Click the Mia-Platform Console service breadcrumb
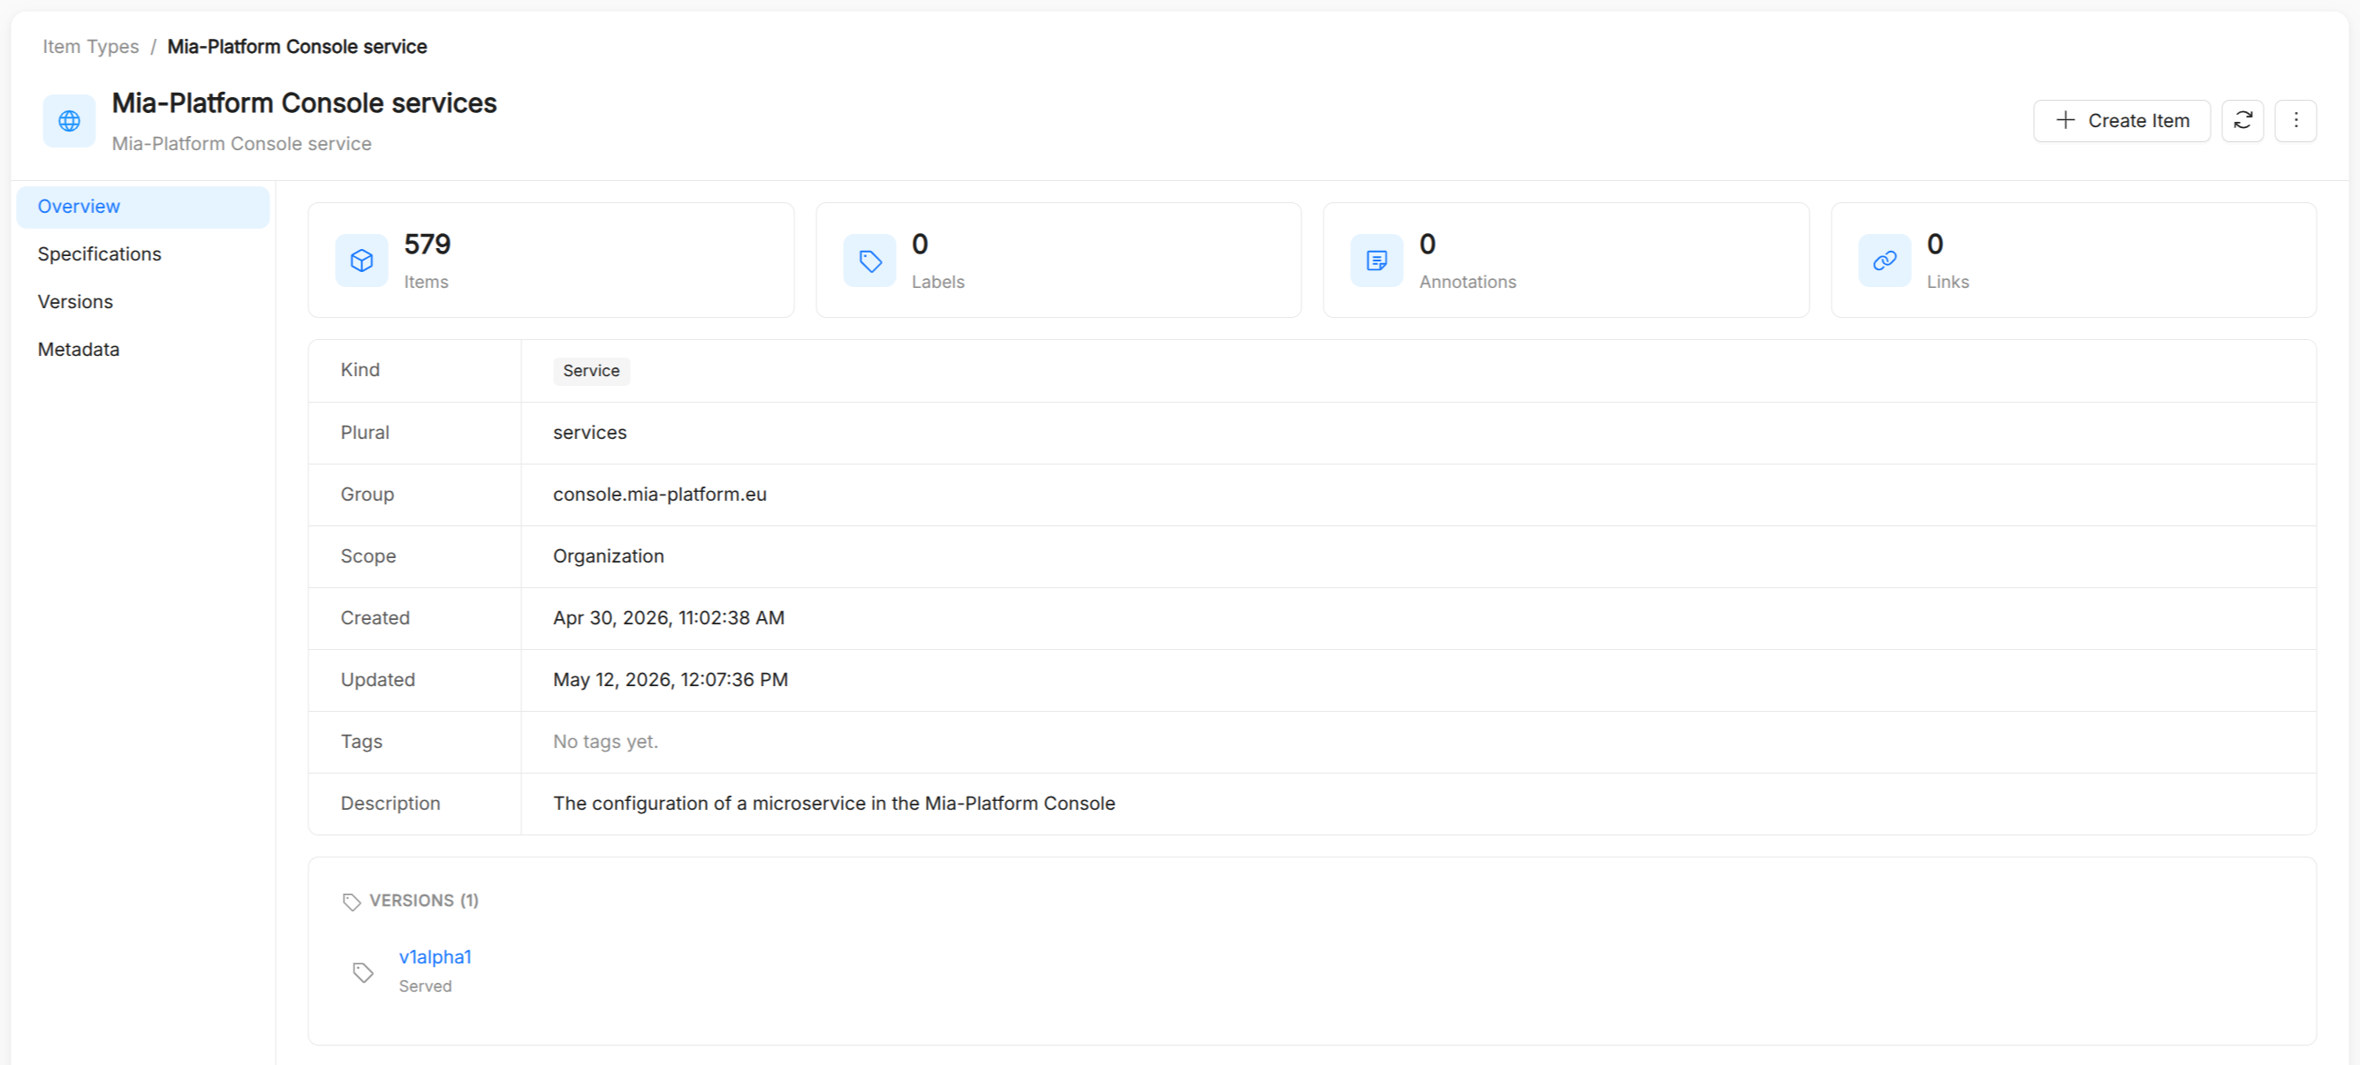Image resolution: width=2360 pixels, height=1065 pixels. 297,47
